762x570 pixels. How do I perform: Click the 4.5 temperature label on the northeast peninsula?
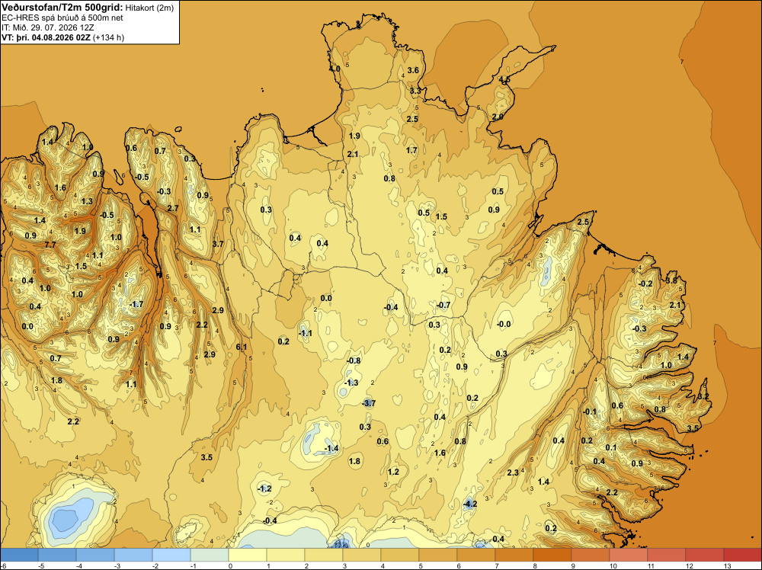(505, 80)
